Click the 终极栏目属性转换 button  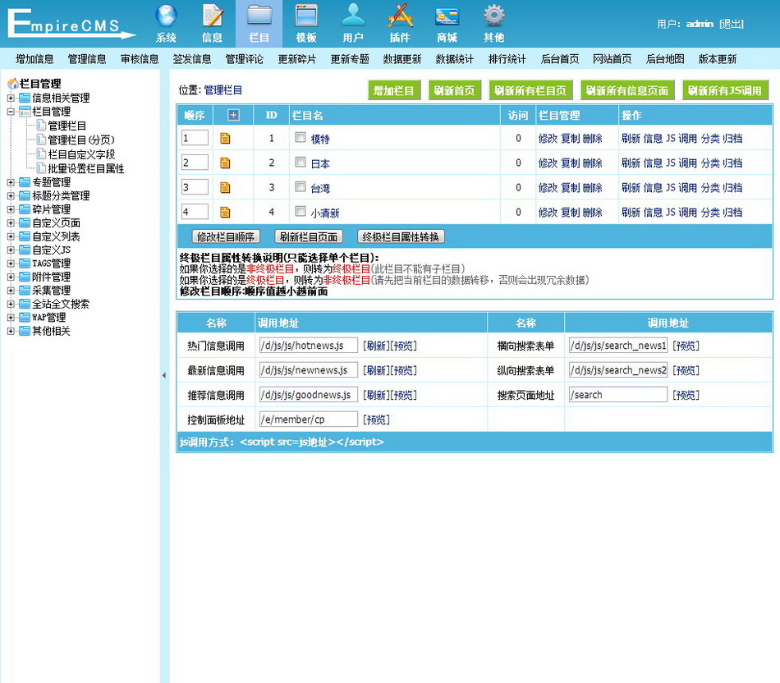click(401, 236)
